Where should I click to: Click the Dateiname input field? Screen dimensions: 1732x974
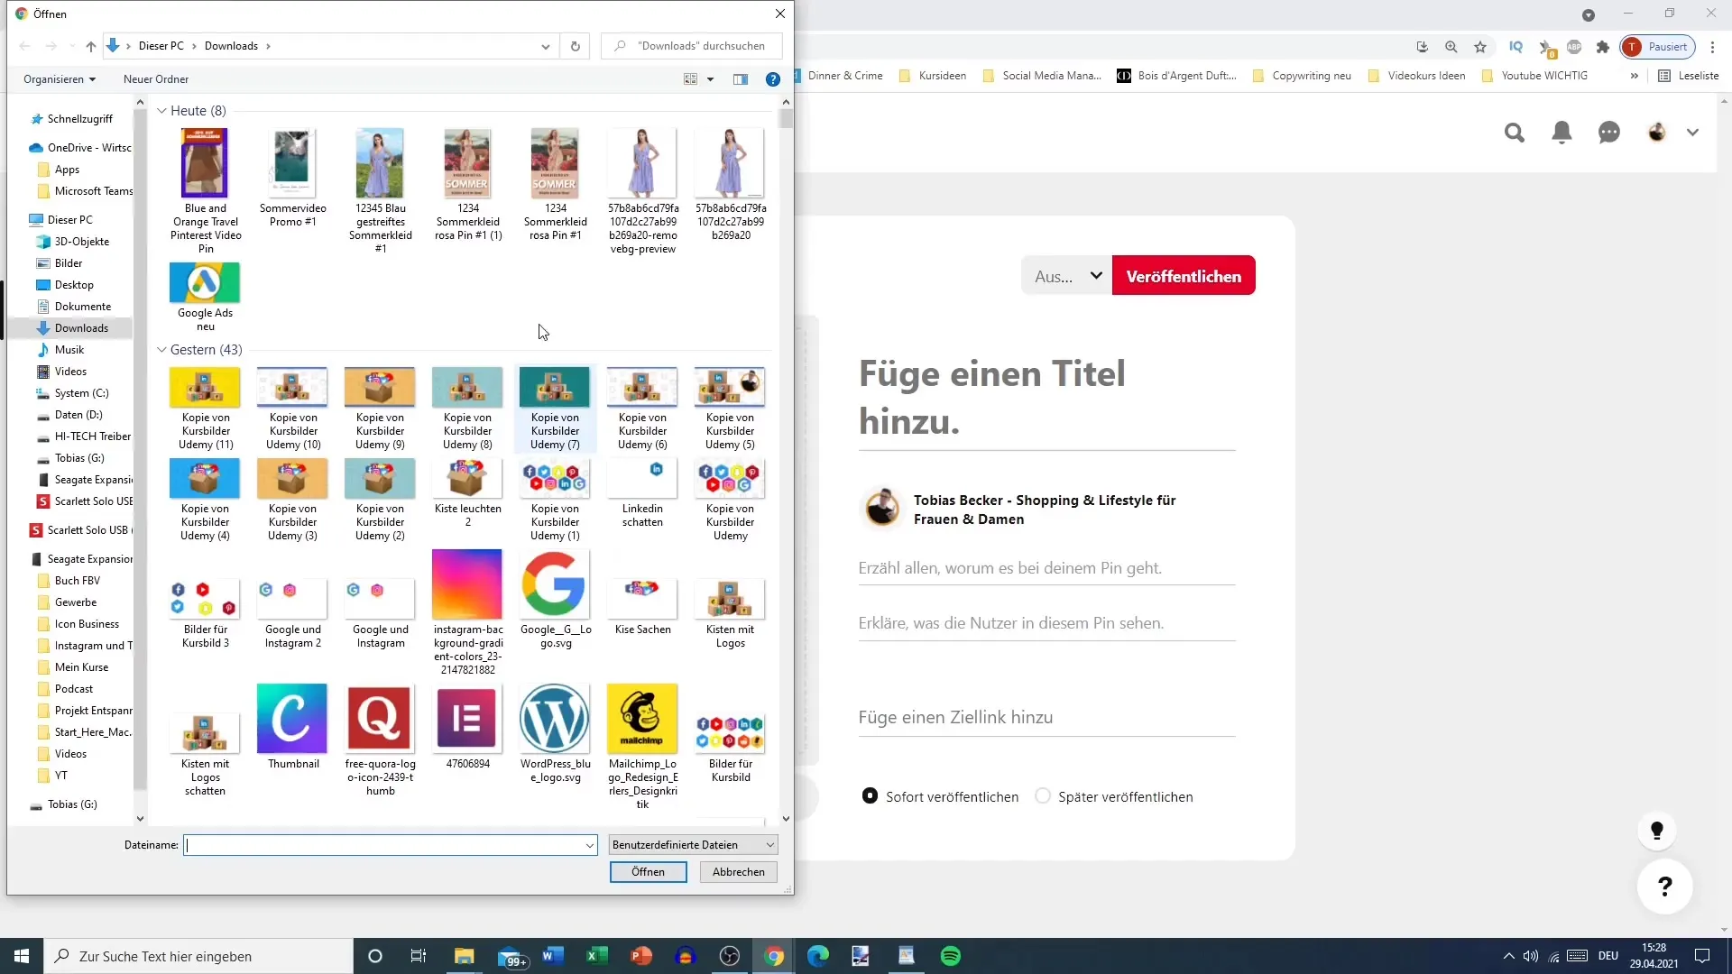pyautogui.click(x=391, y=844)
